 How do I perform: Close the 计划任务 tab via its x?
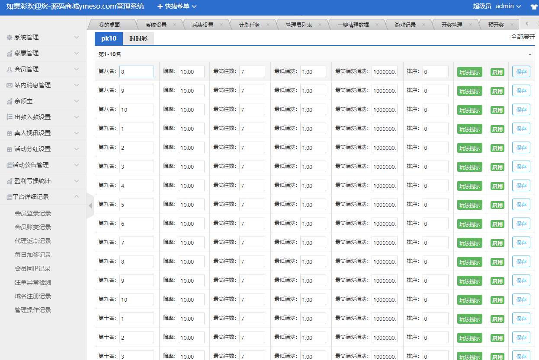pos(268,25)
